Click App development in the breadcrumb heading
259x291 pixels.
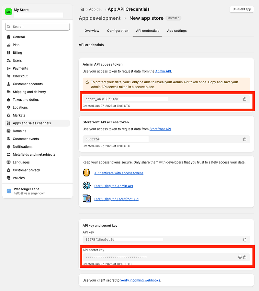pos(99,18)
